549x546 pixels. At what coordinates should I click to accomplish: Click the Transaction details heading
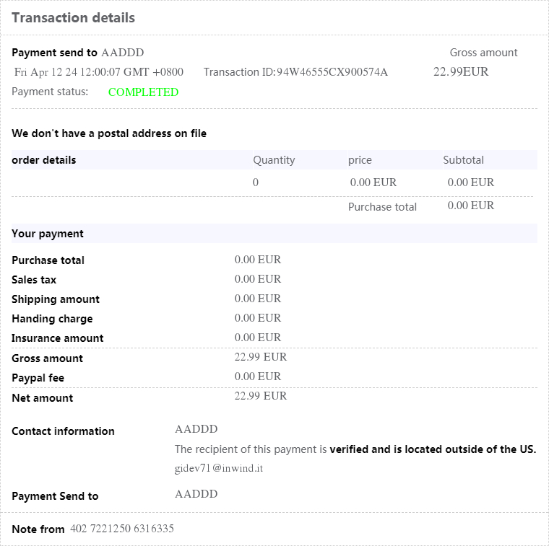[73, 18]
